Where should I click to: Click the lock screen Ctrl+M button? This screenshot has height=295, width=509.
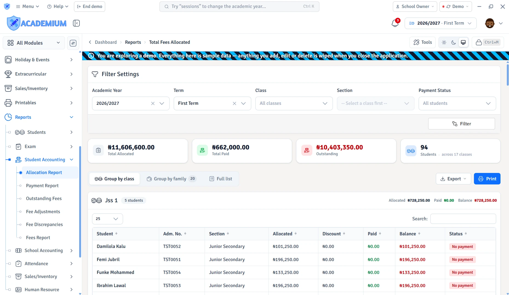click(488, 42)
